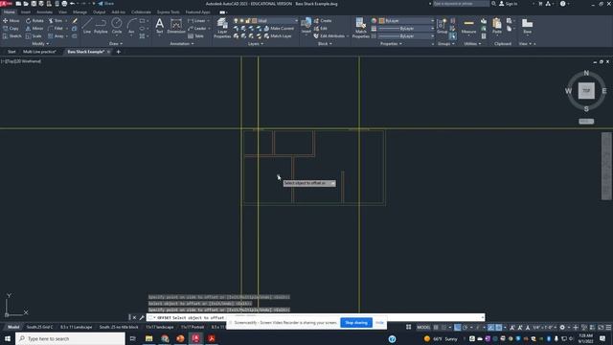The image size is (613, 345).
Task: Open the Collaborate ribbon tab
Action: [141, 12]
